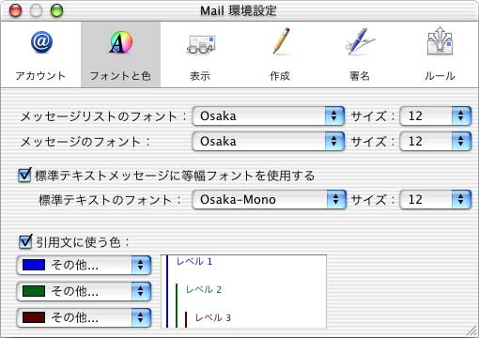Click the green zoom window button
This screenshot has width=479, height=338.
(56, 11)
